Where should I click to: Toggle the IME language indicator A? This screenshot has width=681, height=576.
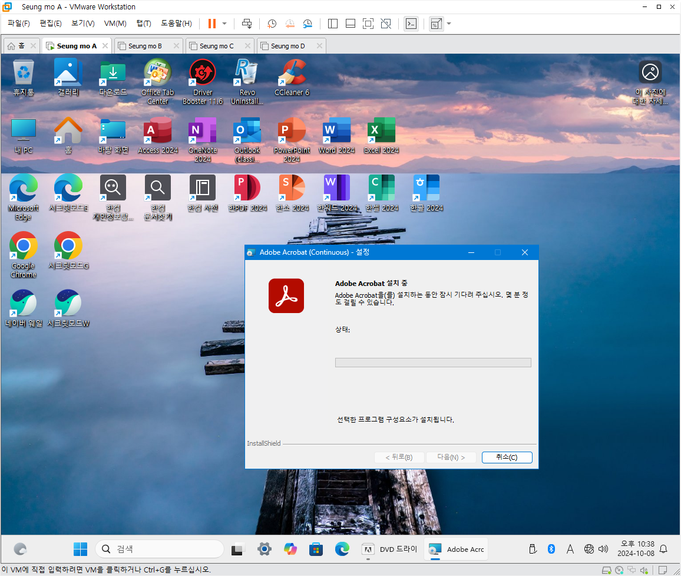[x=570, y=549]
